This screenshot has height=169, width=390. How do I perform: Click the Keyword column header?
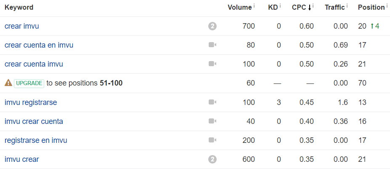pos(19,8)
